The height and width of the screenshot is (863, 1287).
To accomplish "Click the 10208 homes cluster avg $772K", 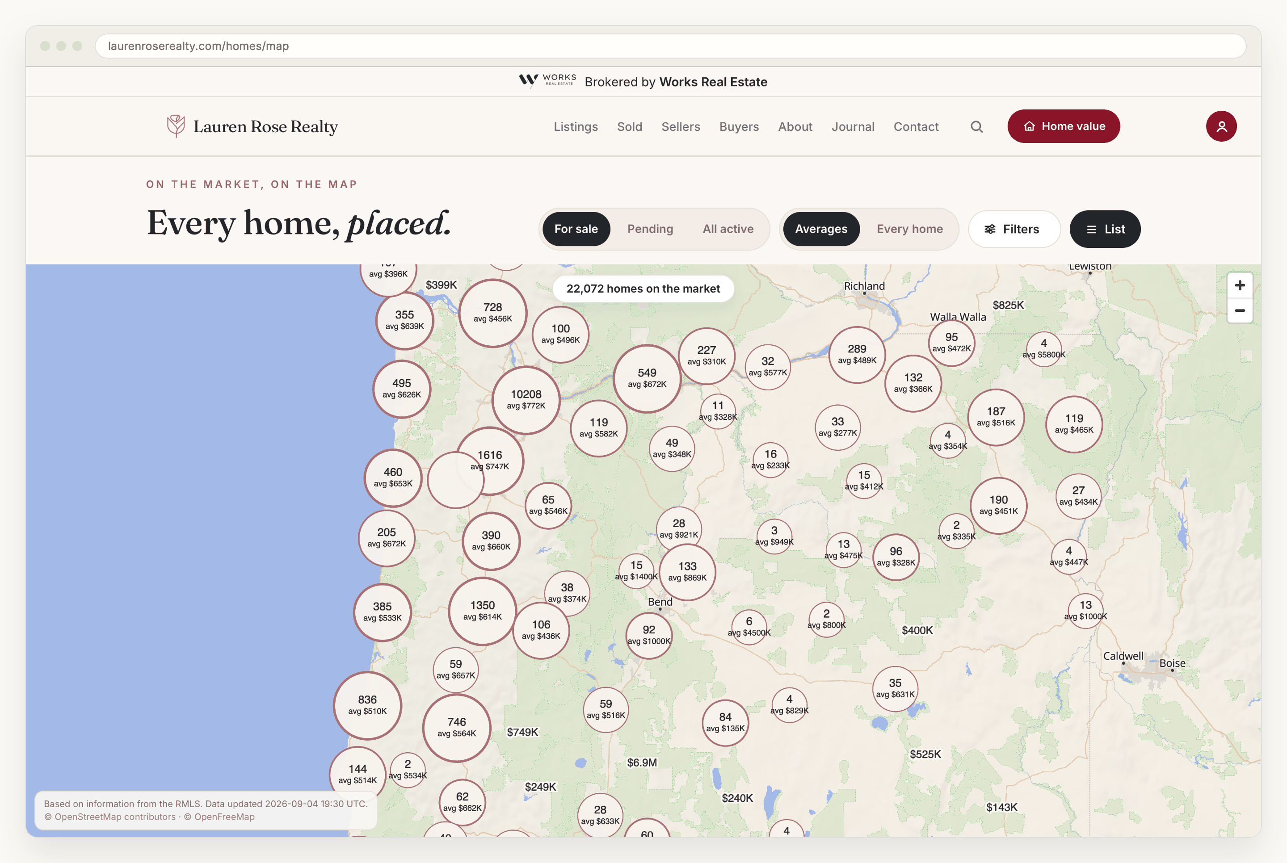I will (x=526, y=400).
